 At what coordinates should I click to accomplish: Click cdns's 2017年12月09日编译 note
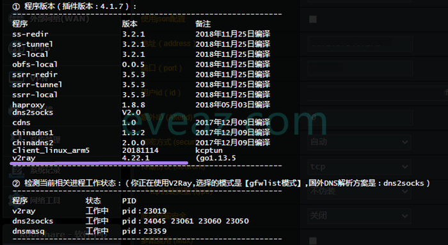point(232,123)
